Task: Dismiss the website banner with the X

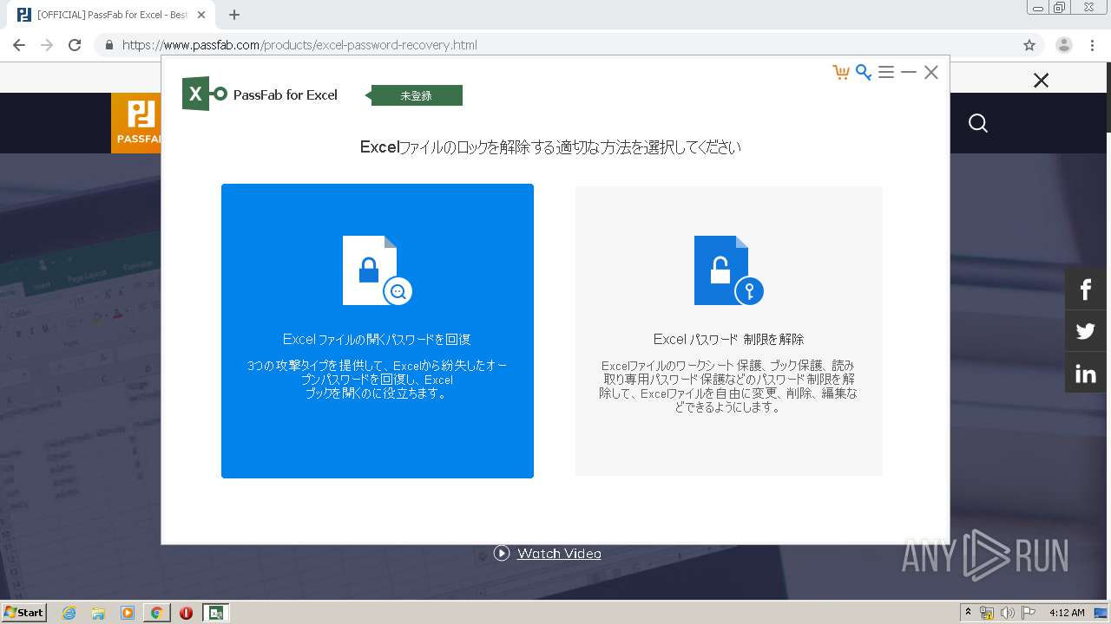Action: (x=1041, y=81)
